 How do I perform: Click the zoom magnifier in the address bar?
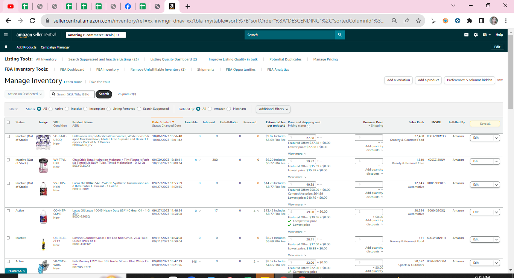[394, 21]
